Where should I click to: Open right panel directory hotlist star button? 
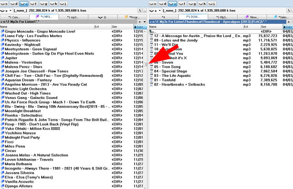(x=289, y=22)
